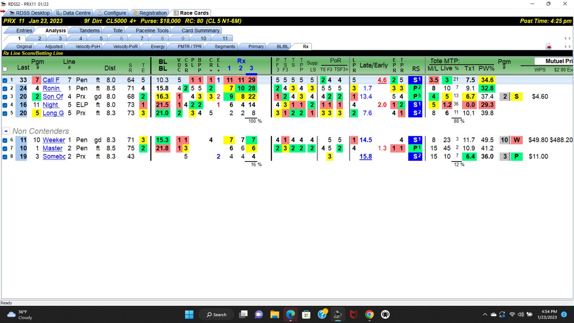Click the RDSS horse icon in taskbar

click(338, 315)
